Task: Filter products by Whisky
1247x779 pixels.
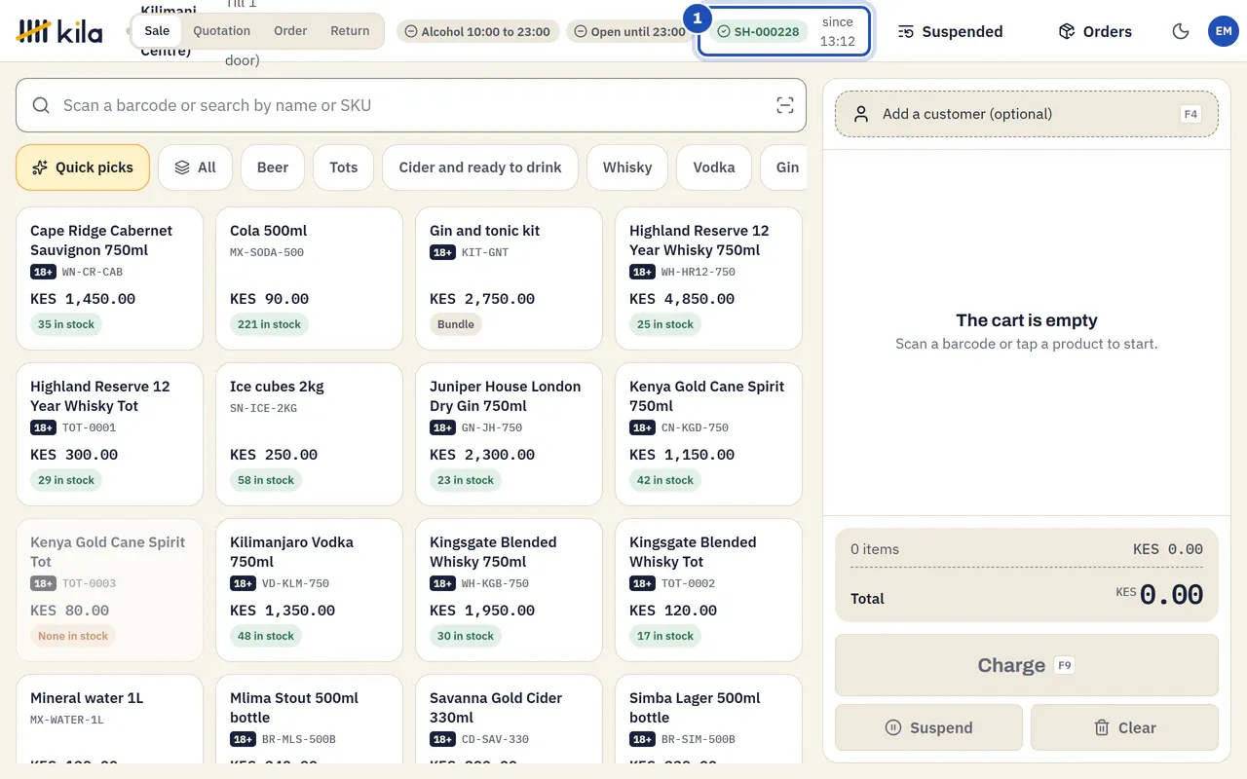Action: coord(627,167)
